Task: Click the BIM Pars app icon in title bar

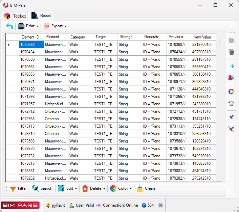Action: [6, 5]
